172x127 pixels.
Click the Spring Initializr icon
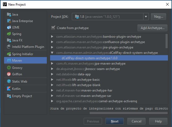point(9,54)
